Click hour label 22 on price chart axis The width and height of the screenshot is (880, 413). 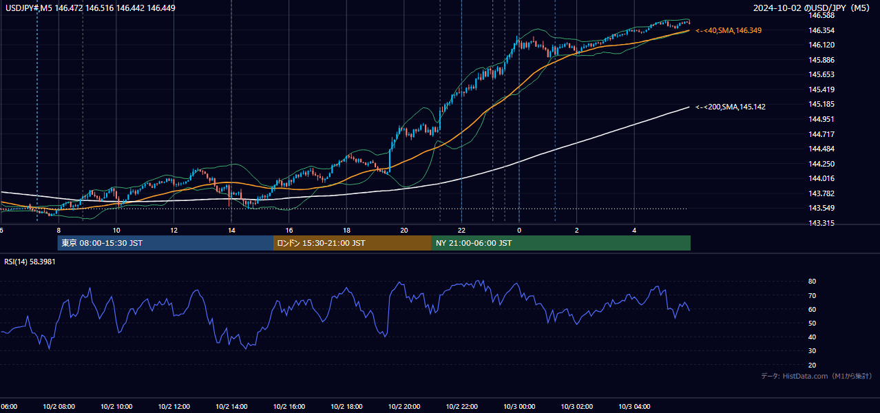pyautogui.click(x=461, y=230)
